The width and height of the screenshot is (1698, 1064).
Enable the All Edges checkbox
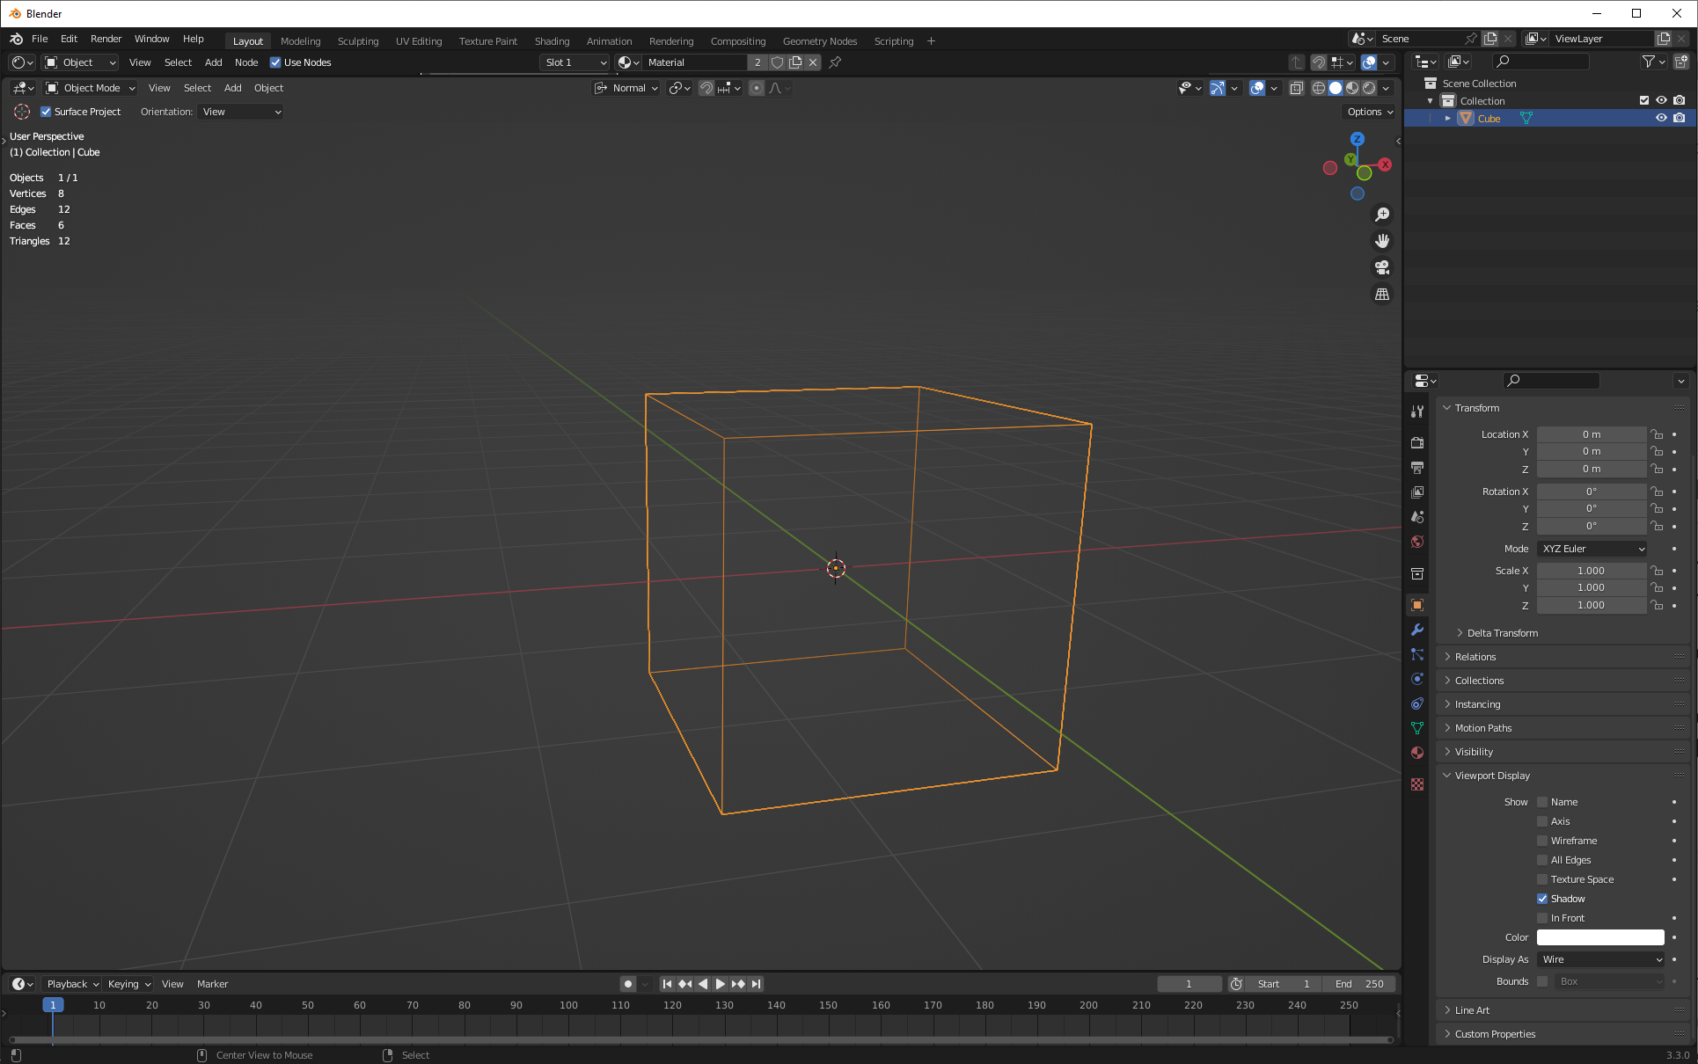1542,860
